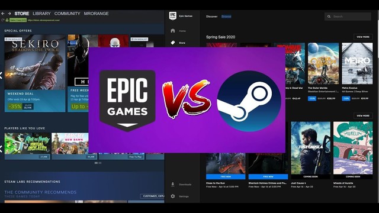Click the Epic search input field
Viewport: 379px width, 213px height.
pyautogui.click(x=348, y=17)
